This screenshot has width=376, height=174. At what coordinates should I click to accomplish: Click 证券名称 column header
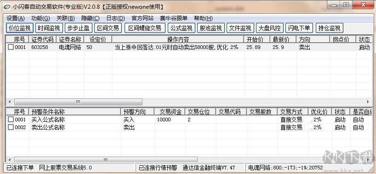coord(70,39)
